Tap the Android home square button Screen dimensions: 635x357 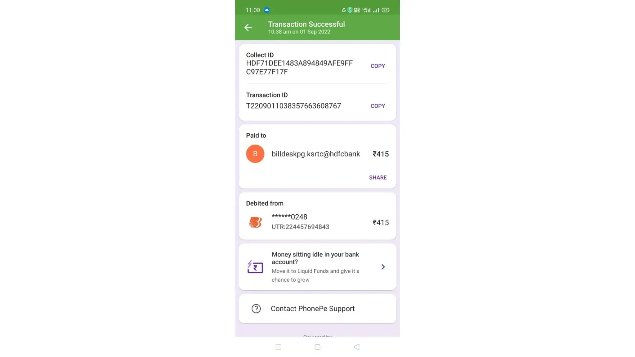coord(317,347)
